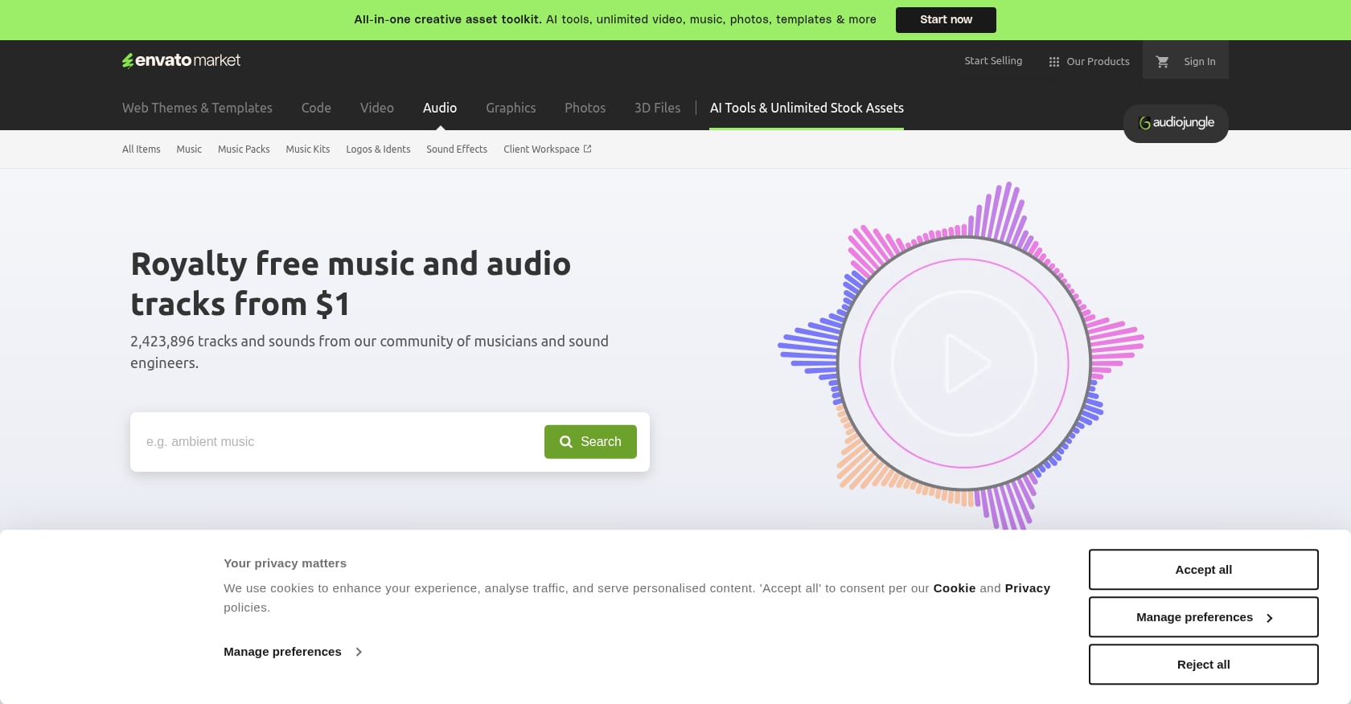Viewport: 1351px width, 704px height.
Task: Open Manage preferences button on right
Action: click(1203, 617)
